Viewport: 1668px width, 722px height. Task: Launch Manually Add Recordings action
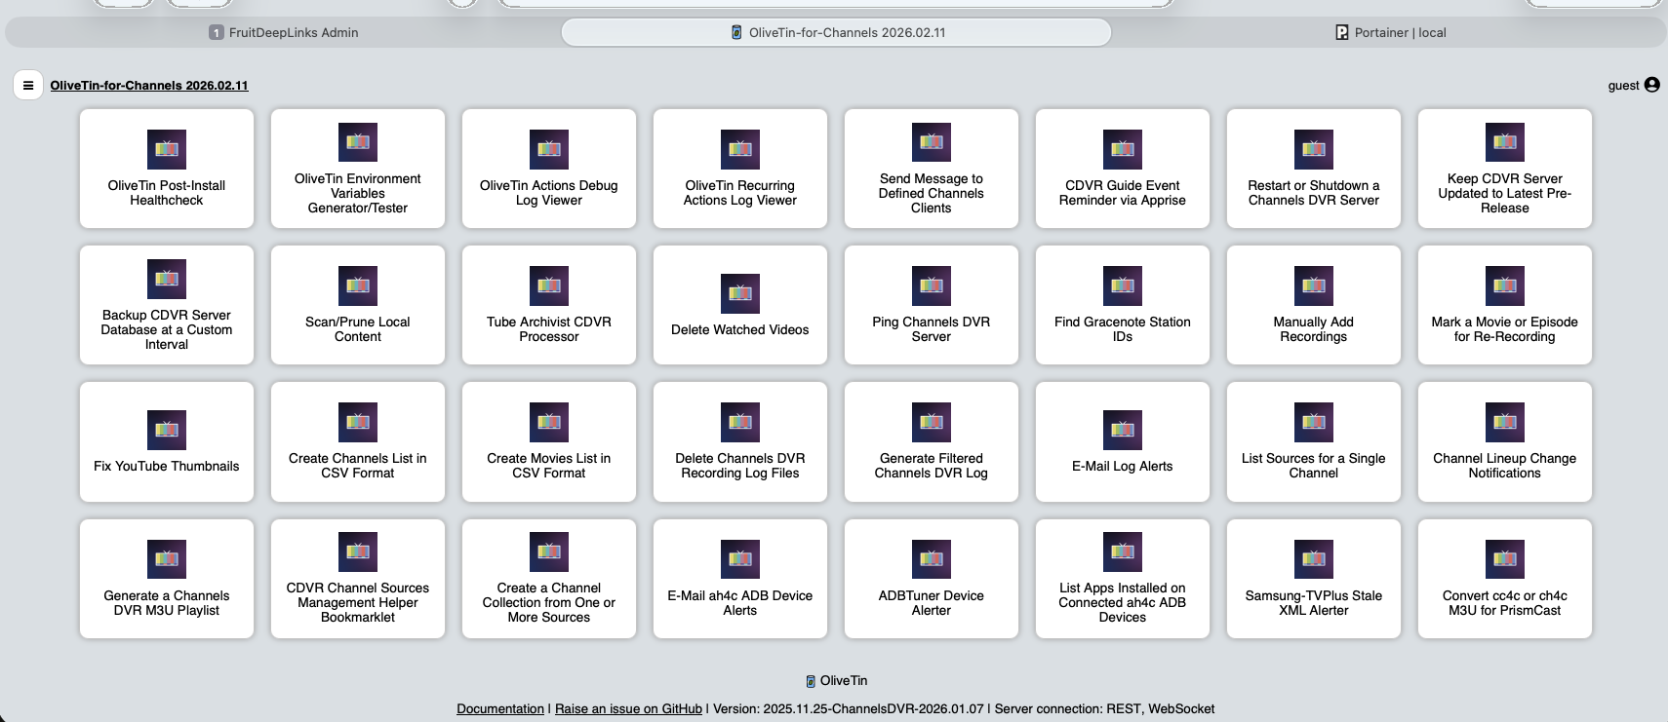point(1313,306)
